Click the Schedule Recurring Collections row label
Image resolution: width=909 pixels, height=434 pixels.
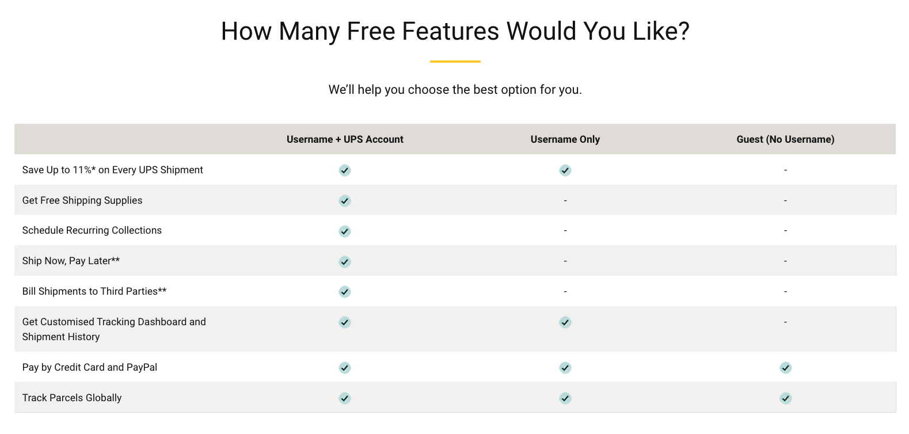click(x=92, y=230)
